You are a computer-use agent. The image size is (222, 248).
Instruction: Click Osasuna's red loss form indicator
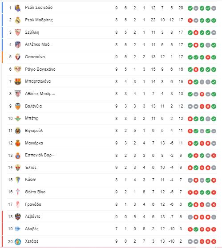click(208, 57)
